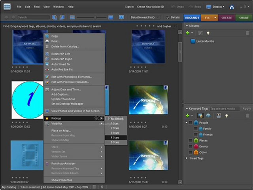Click the My Catalog status button
Image resolution: width=253 pixels, height=190 pixels.
point(9,187)
